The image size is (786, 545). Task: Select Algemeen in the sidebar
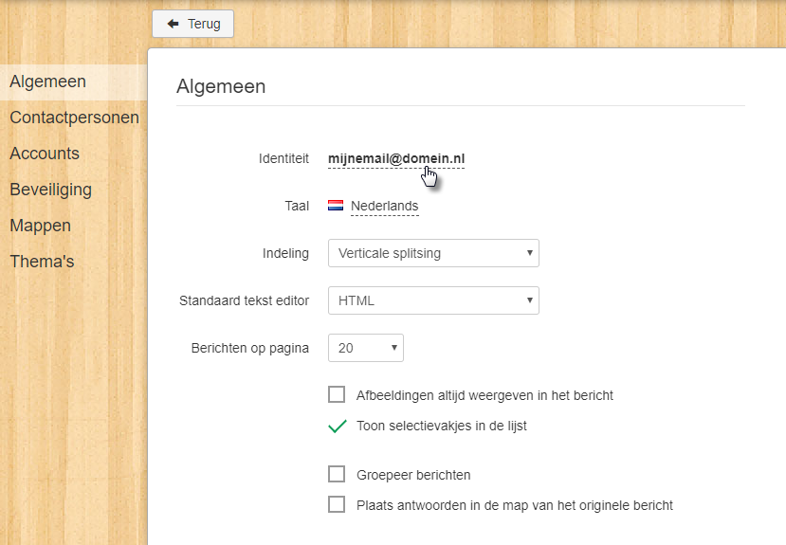[48, 82]
